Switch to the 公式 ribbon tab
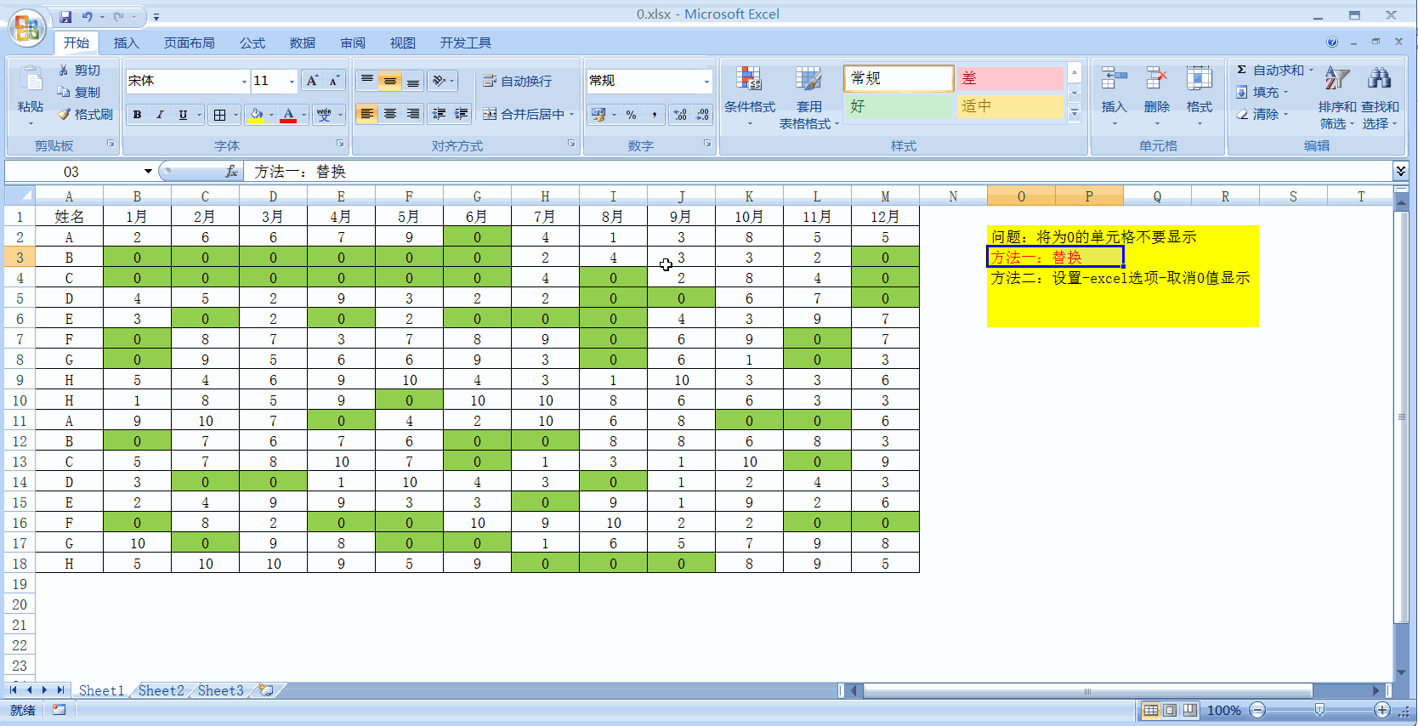 coord(252,43)
